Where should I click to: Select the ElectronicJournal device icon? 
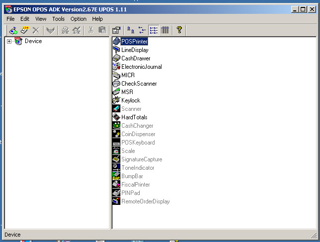pos(116,66)
